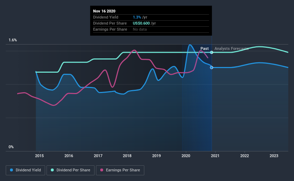Image resolution: width=294 pixels, height=181 pixels.
Task: Click the 2018 x-axis label
Action: (x=127, y=156)
